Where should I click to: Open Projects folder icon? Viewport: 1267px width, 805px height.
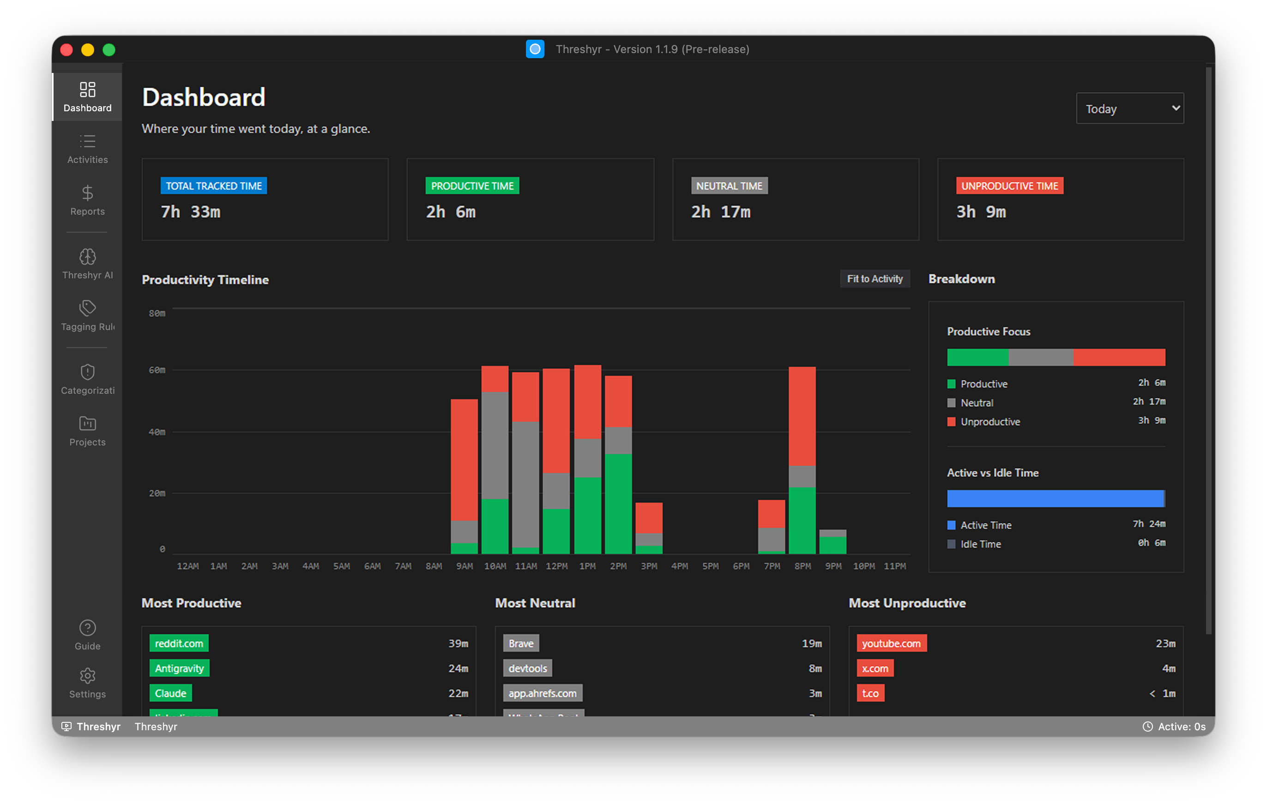pos(87,424)
